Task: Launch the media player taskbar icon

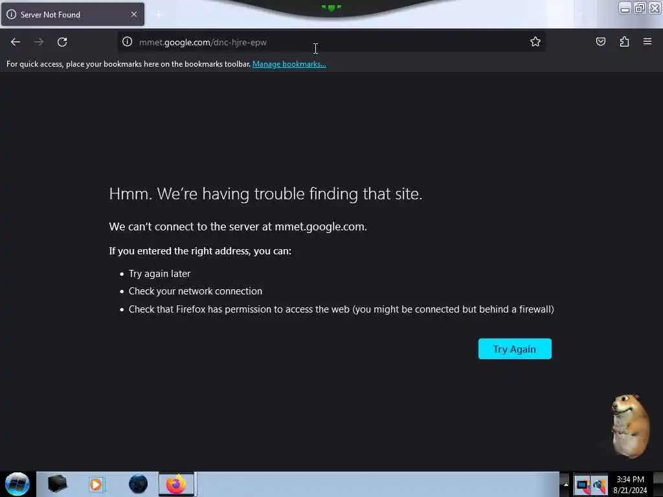Action: [96, 484]
